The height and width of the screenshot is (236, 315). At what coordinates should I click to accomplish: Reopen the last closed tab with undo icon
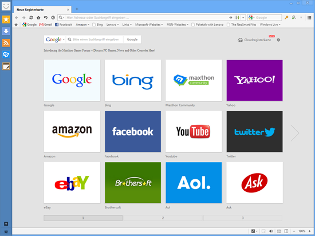pyautogui.click(x=46, y=18)
